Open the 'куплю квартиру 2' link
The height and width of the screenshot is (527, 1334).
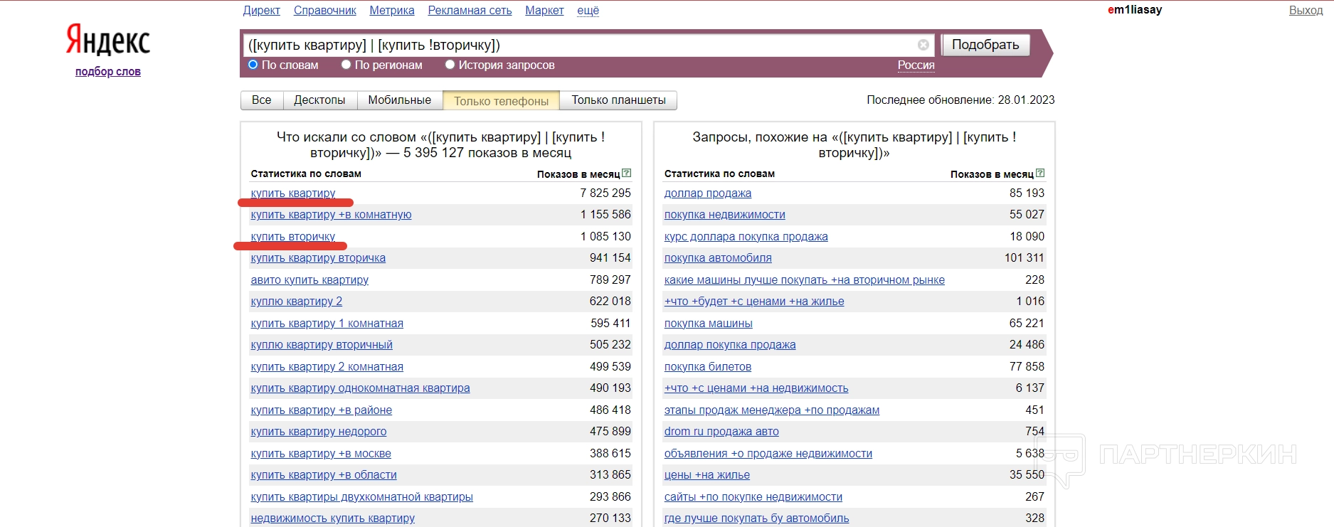point(297,301)
